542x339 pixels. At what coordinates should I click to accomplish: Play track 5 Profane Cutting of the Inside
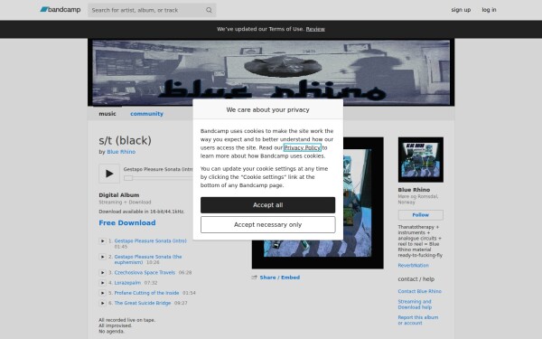pyautogui.click(x=102, y=293)
